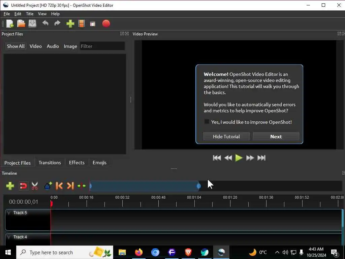Image resolution: width=345 pixels, height=259 pixels.
Task: Click the Next tutorial button
Action: [276, 137]
